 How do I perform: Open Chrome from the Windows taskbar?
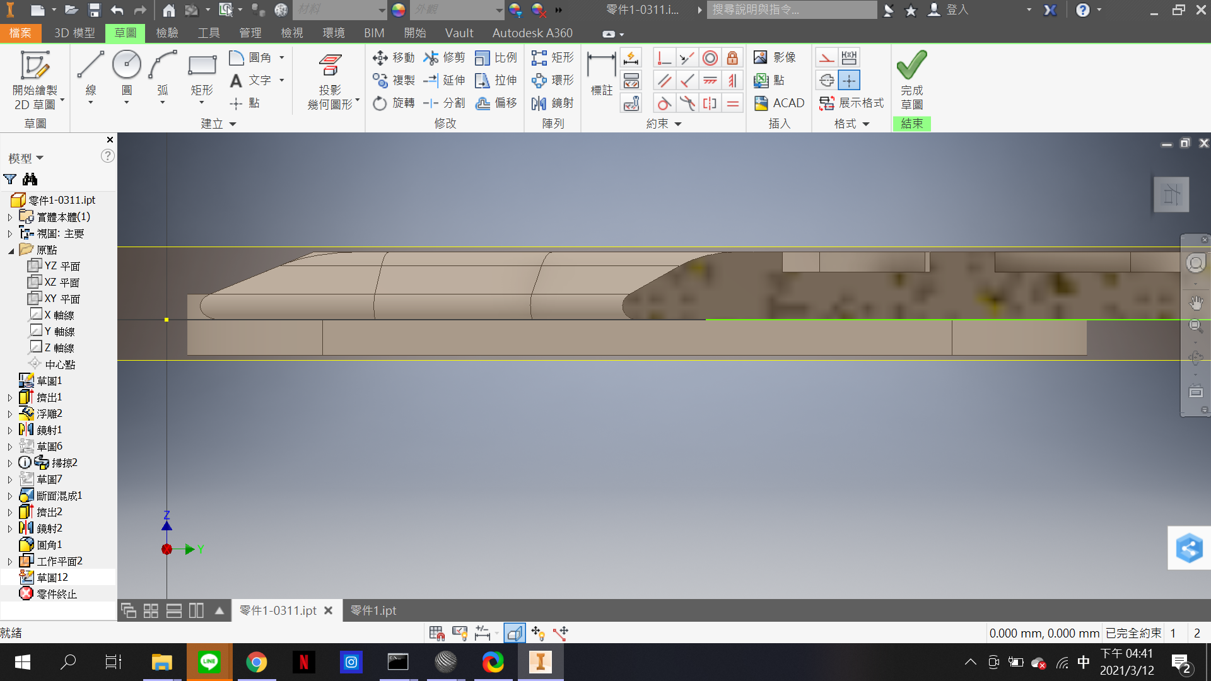tap(256, 662)
